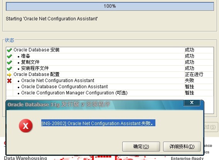Select the INS-20802 error message text
This screenshot has height=160, width=219.
click(x=98, y=123)
